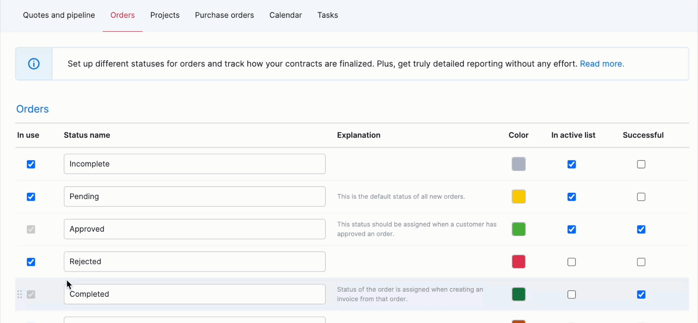Uncheck In use for Incomplete status
Image resolution: width=698 pixels, height=323 pixels.
31,164
